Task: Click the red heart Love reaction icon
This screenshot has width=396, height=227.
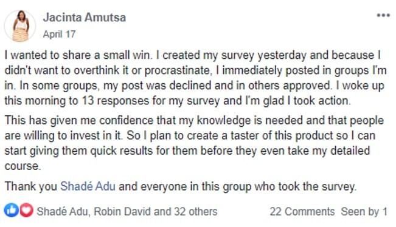Action: coord(26,210)
